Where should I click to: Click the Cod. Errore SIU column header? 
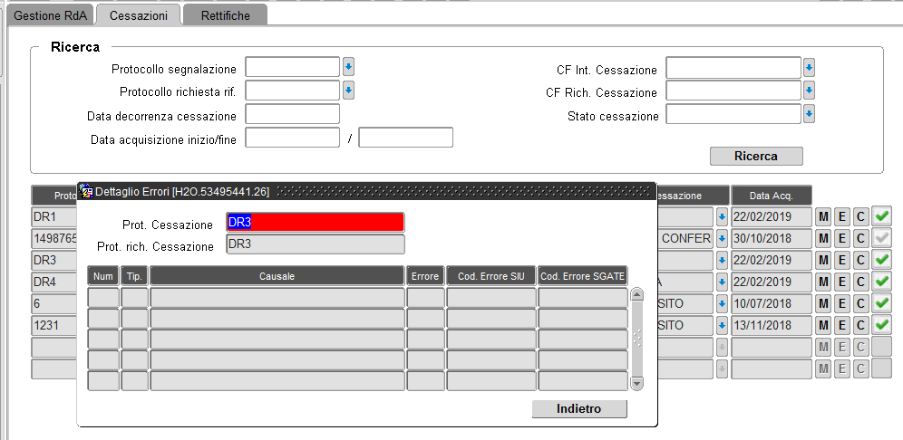point(491,276)
